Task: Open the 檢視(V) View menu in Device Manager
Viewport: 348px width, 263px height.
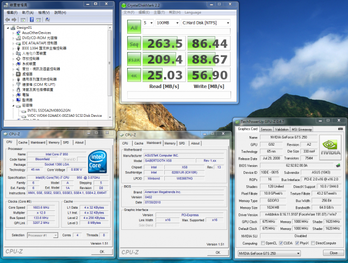Action: (x=44, y=12)
